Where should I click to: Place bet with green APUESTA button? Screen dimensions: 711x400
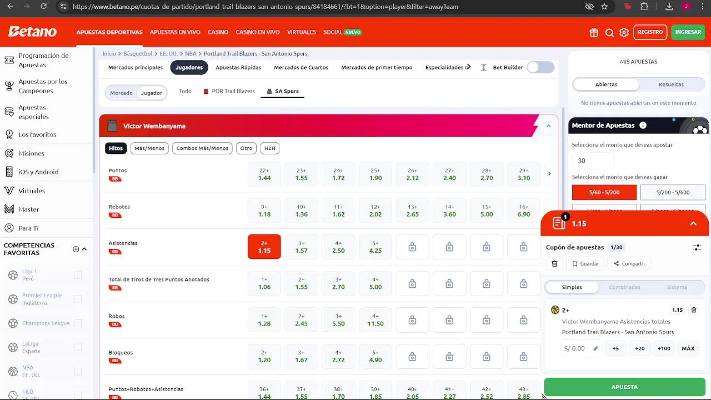[x=624, y=387]
